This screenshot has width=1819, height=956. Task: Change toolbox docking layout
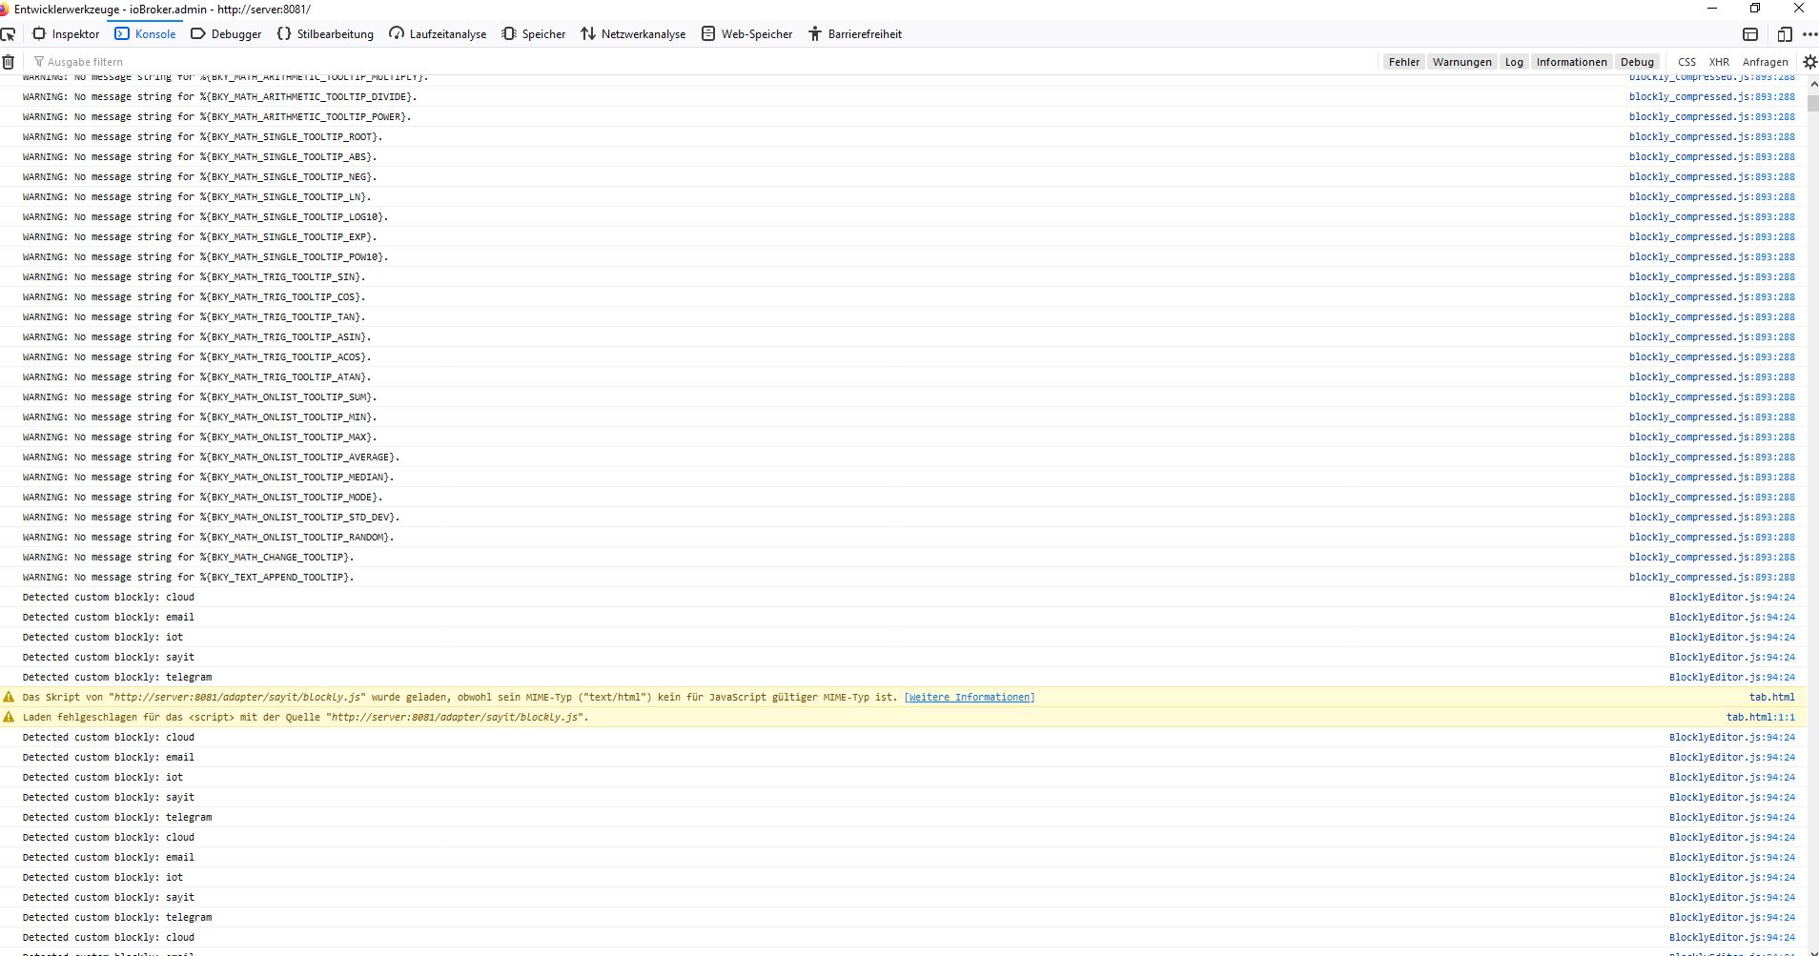[1750, 33]
